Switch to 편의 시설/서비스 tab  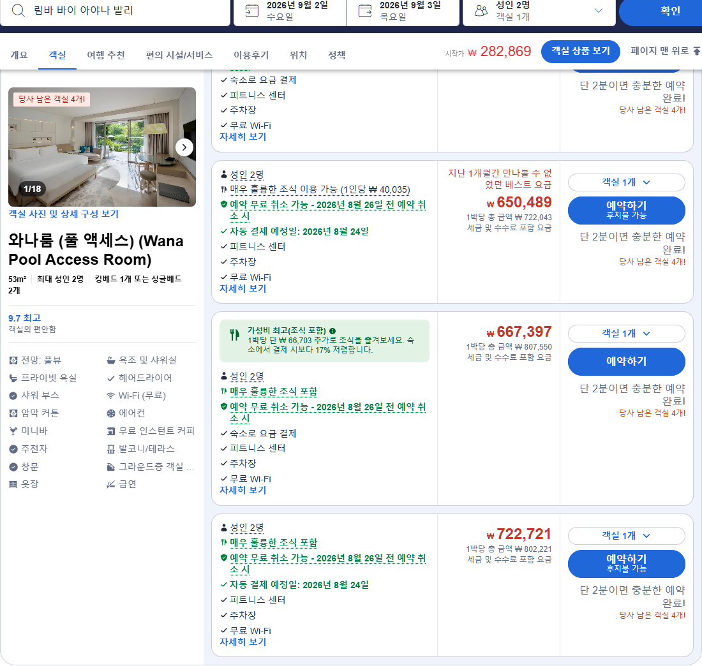[x=179, y=55]
